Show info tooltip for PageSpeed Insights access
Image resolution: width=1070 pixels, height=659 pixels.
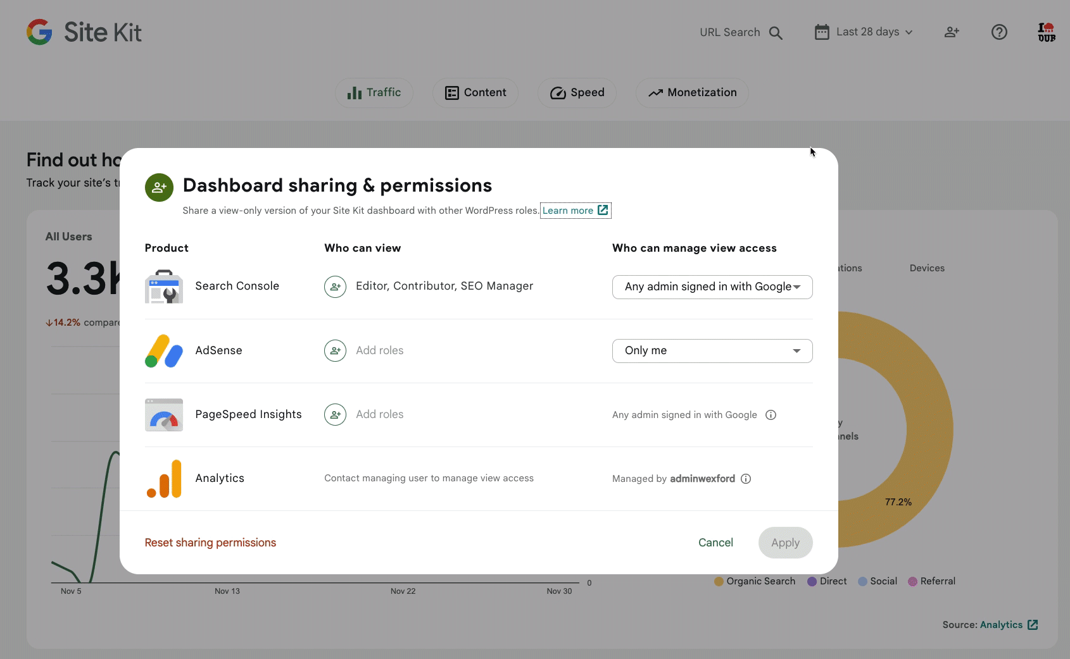[x=771, y=415]
